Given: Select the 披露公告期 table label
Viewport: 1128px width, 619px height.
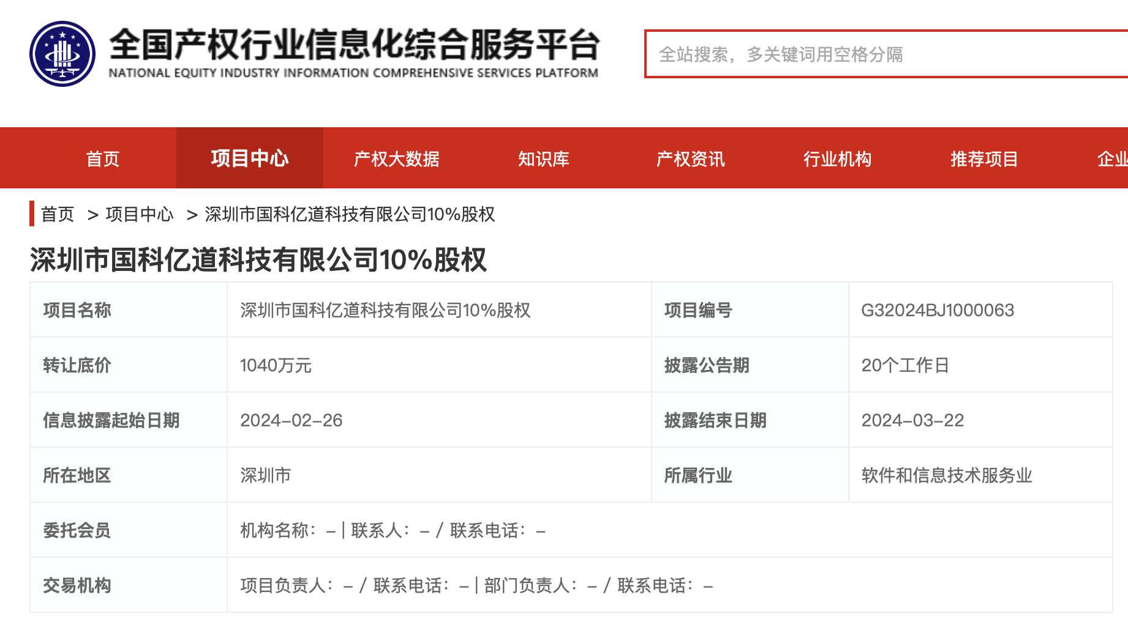Looking at the screenshot, I should point(707,365).
